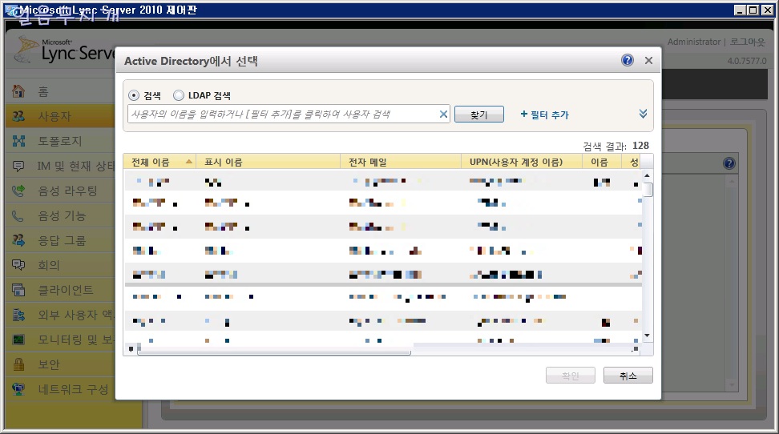Click the 필터 추가 link
Screen dimensions: 779x434
544,115
